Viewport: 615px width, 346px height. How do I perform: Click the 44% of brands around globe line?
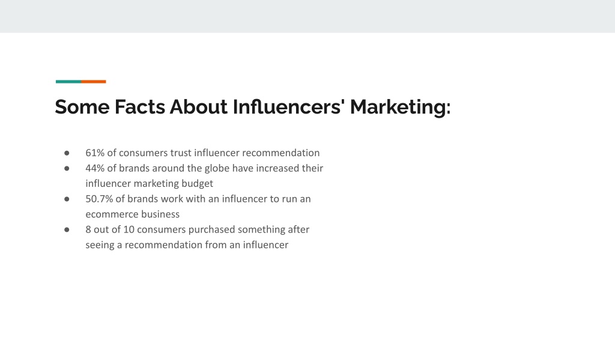[204, 168]
